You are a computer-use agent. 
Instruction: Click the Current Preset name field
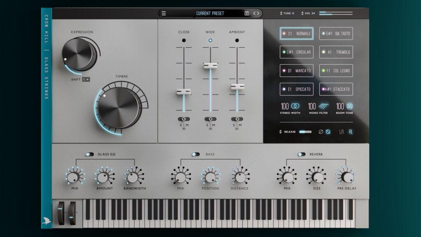click(210, 13)
